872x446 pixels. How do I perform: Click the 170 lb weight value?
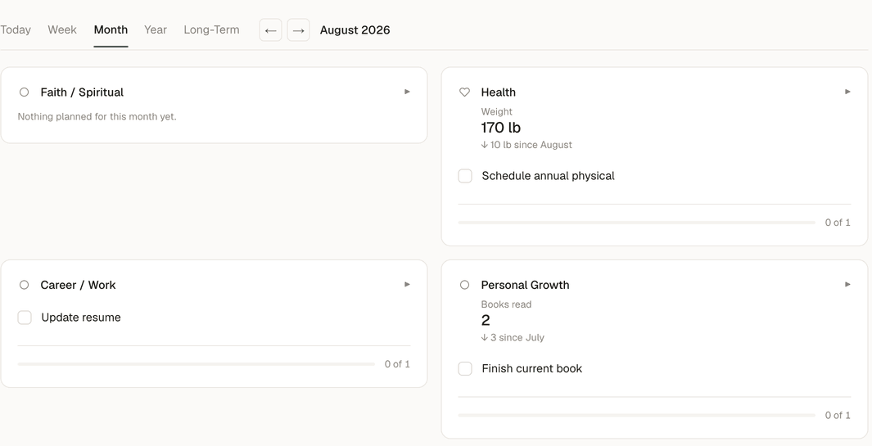point(500,128)
